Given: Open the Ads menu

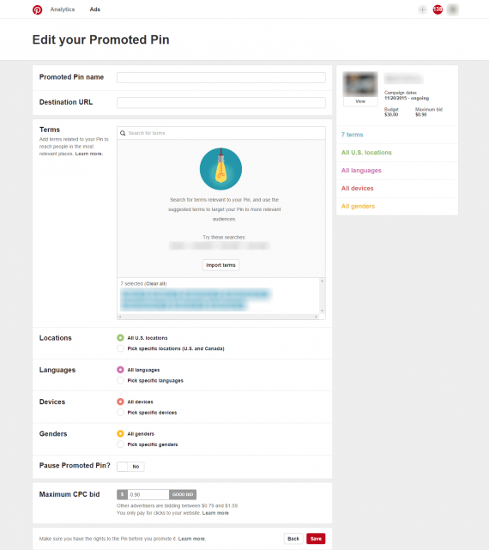Looking at the screenshot, I should [x=94, y=9].
